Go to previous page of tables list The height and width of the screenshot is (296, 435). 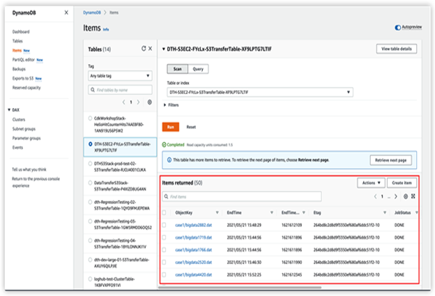click(123, 102)
